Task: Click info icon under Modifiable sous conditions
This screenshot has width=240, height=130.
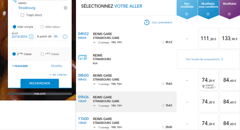Action: (x=208, y=14)
